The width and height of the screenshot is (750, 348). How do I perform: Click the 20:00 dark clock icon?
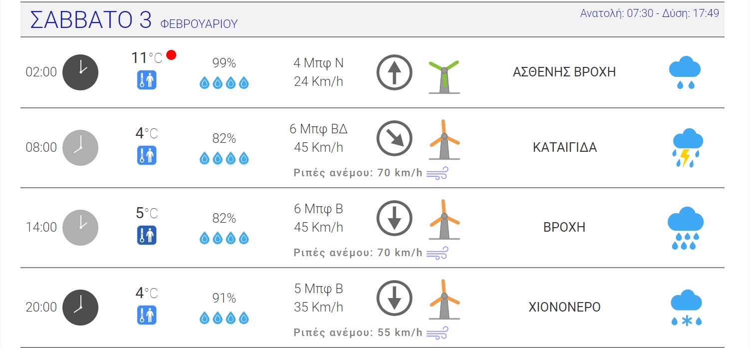coord(80,308)
